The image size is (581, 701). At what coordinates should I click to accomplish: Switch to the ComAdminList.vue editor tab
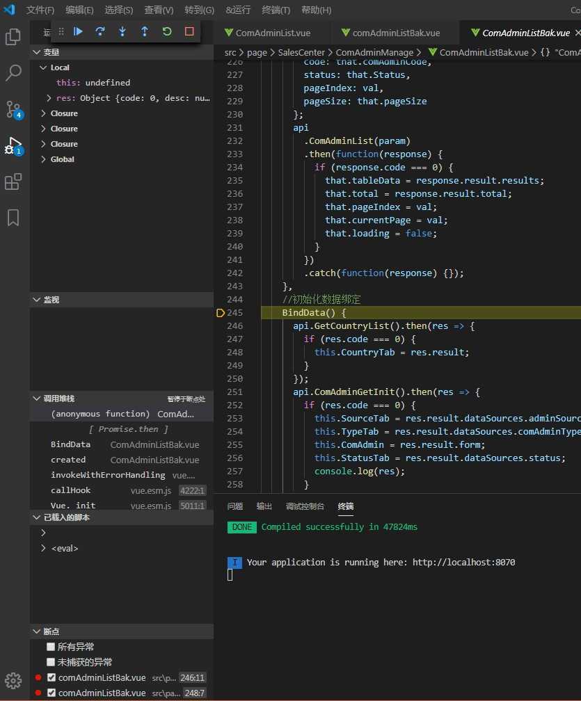pyautogui.click(x=273, y=33)
